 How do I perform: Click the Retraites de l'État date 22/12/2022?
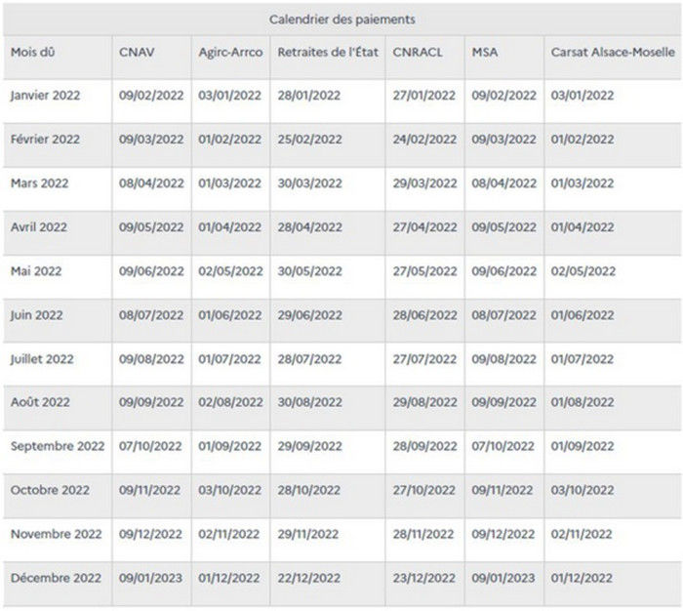[309, 579]
